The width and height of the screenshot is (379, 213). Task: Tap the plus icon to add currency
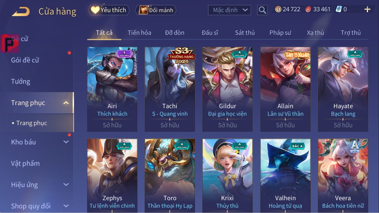[367, 9]
